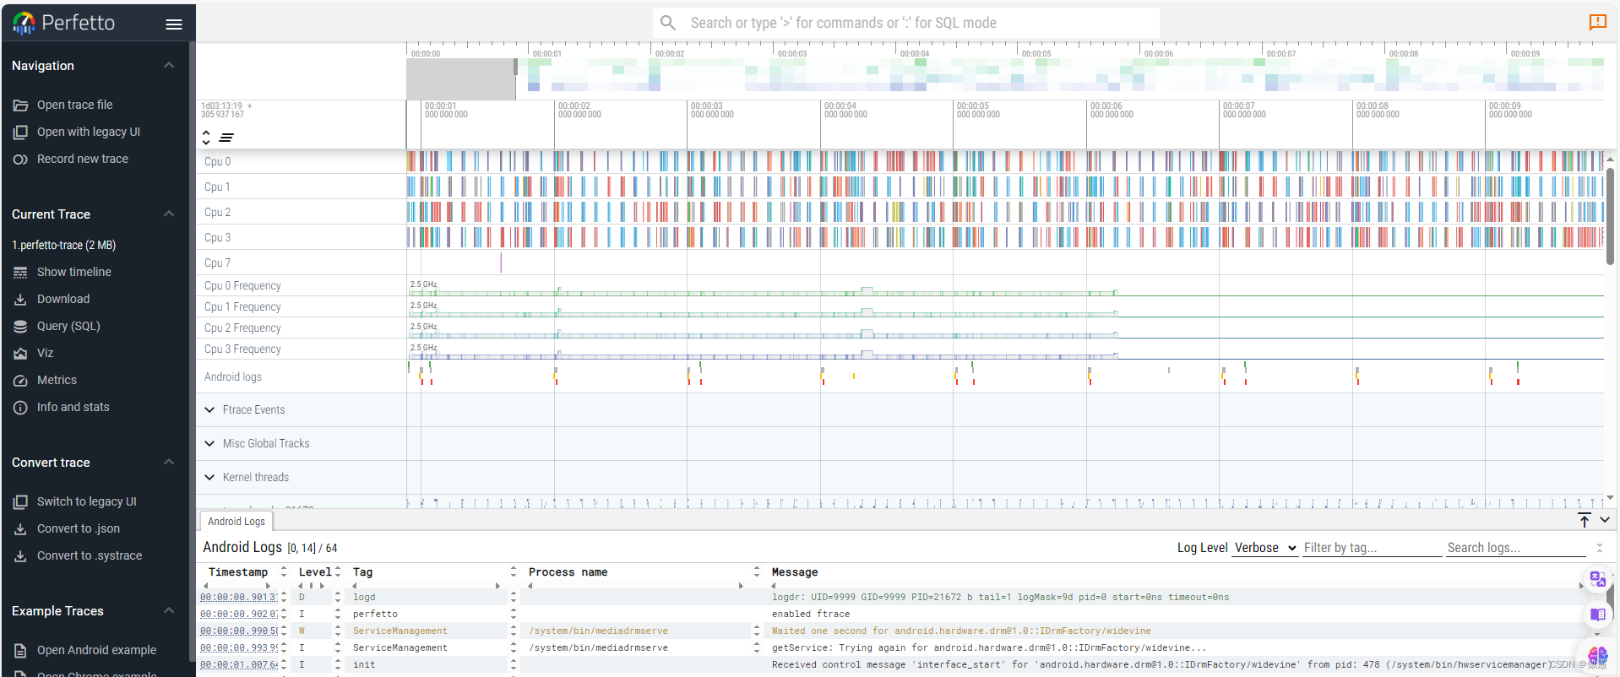This screenshot has width=1620, height=677.
Task: Open trace file from sidebar
Action: pos(75,106)
